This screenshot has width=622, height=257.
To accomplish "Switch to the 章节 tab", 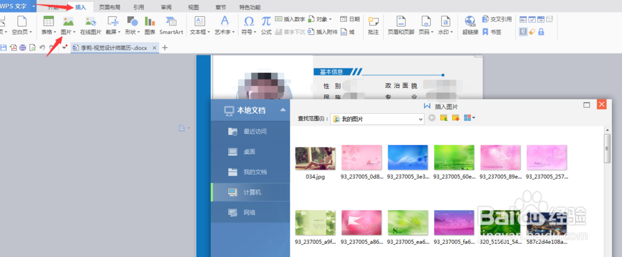I will pos(221,7).
